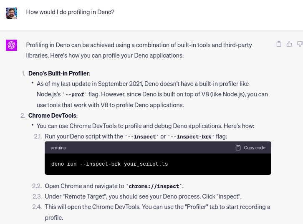Click the deno run command in the code block
This screenshot has height=224, width=303.
point(109,164)
